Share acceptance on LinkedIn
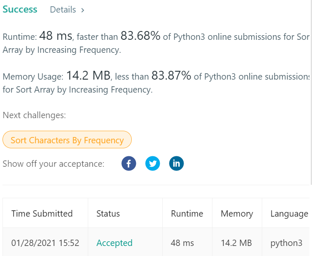This screenshot has height=256, width=312. (x=176, y=163)
